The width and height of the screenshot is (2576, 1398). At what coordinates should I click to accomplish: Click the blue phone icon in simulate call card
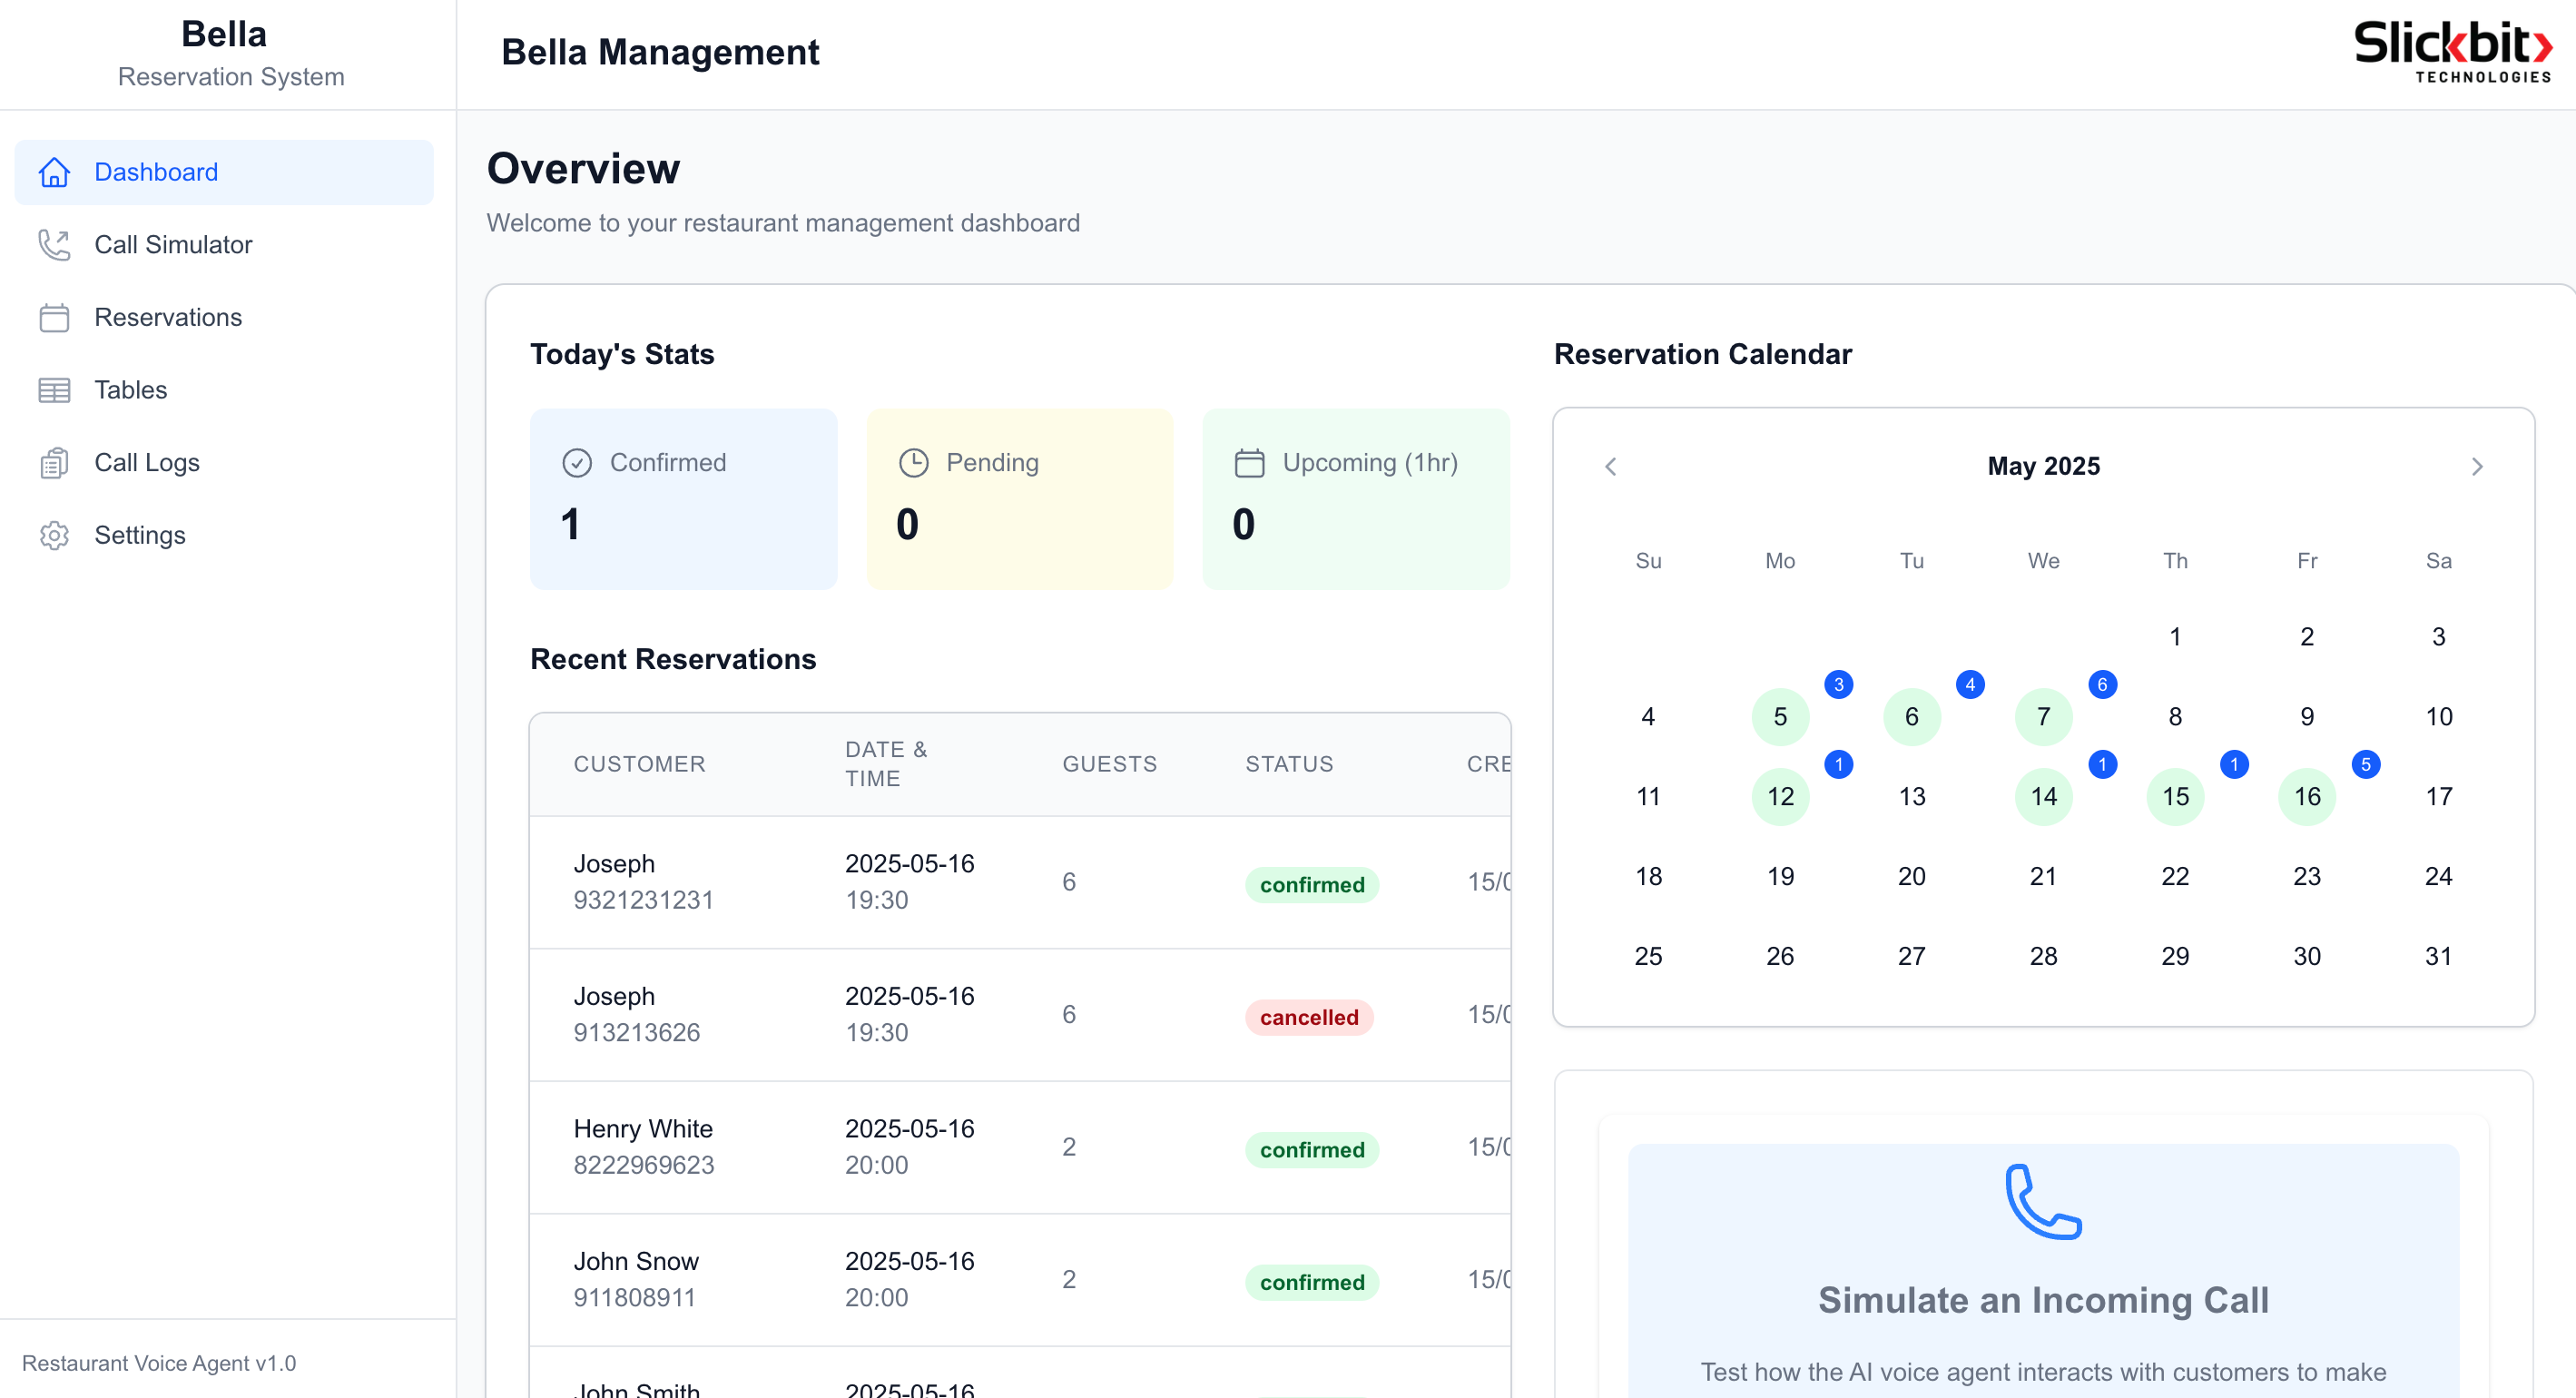tap(2042, 1201)
